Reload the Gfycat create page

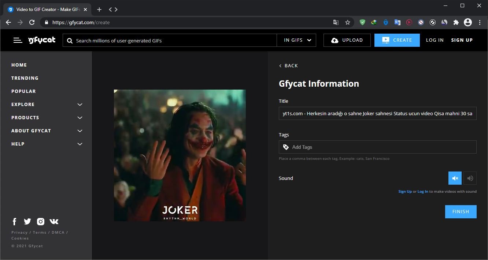click(32, 22)
